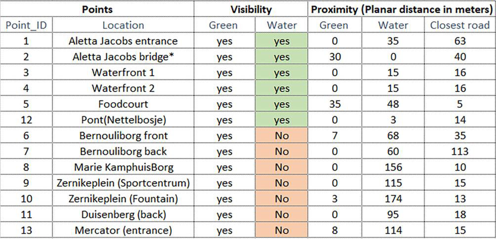The image size is (496, 239).
Task: Click the "Points" header cell
Action: pos(97,9)
